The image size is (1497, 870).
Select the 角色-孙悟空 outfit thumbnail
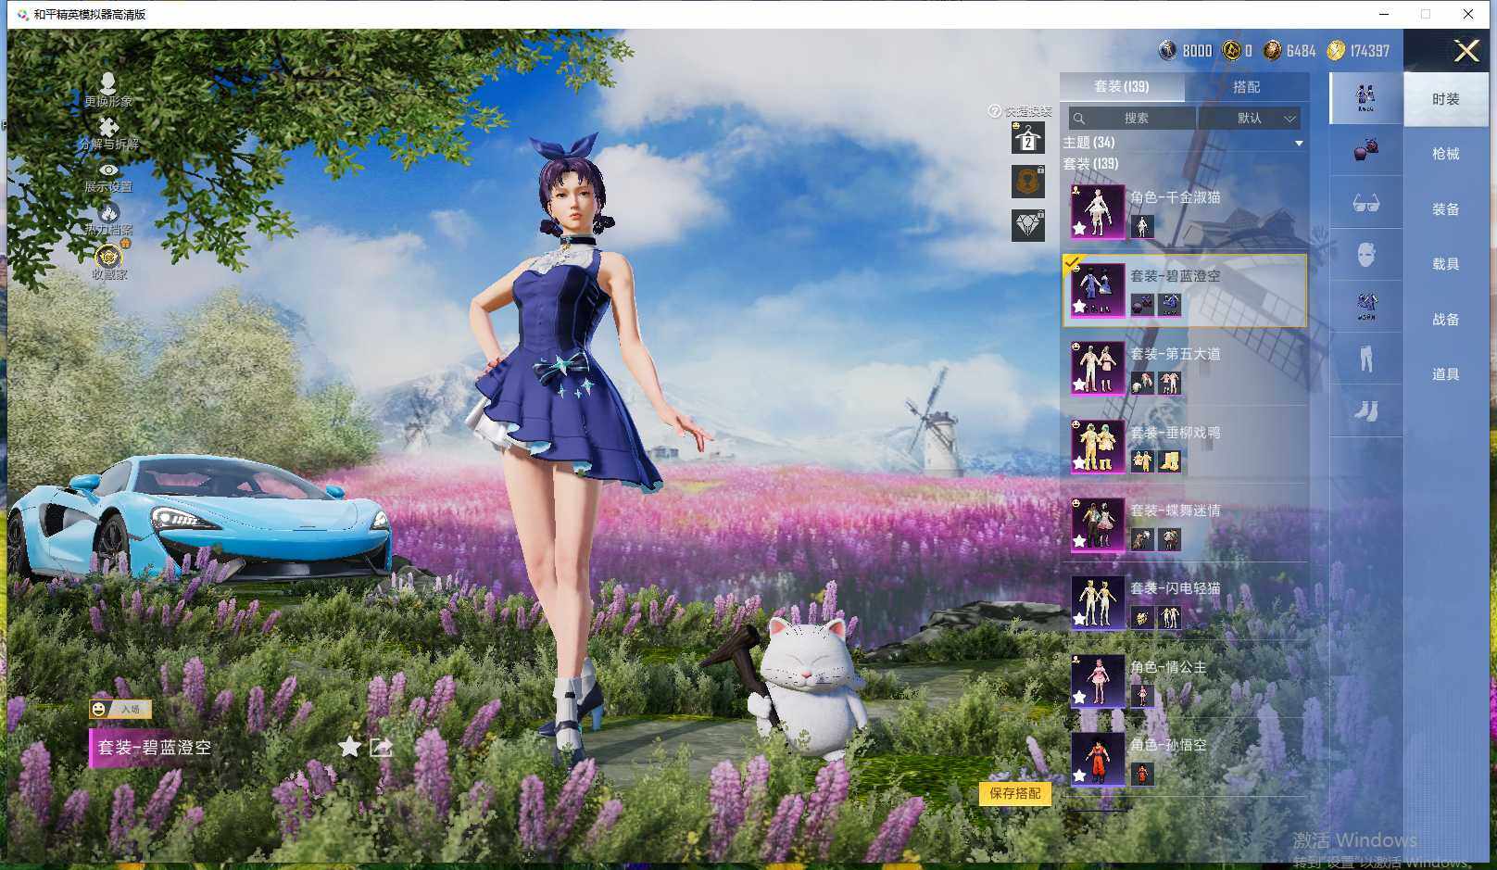tap(1098, 760)
